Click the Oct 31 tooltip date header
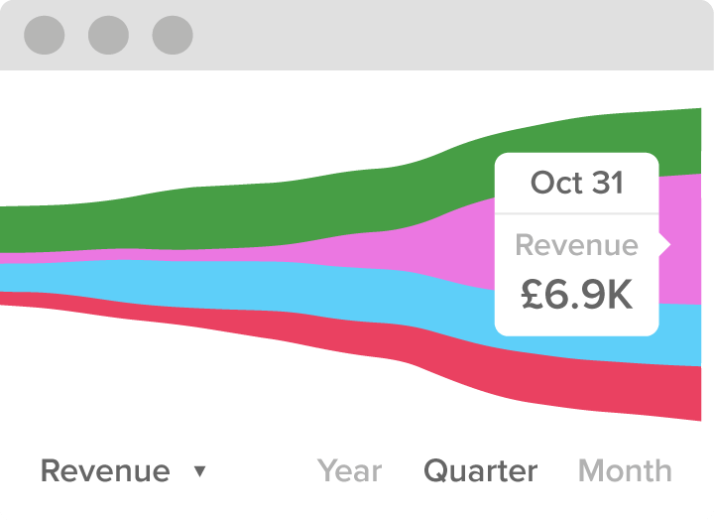 [x=576, y=183]
